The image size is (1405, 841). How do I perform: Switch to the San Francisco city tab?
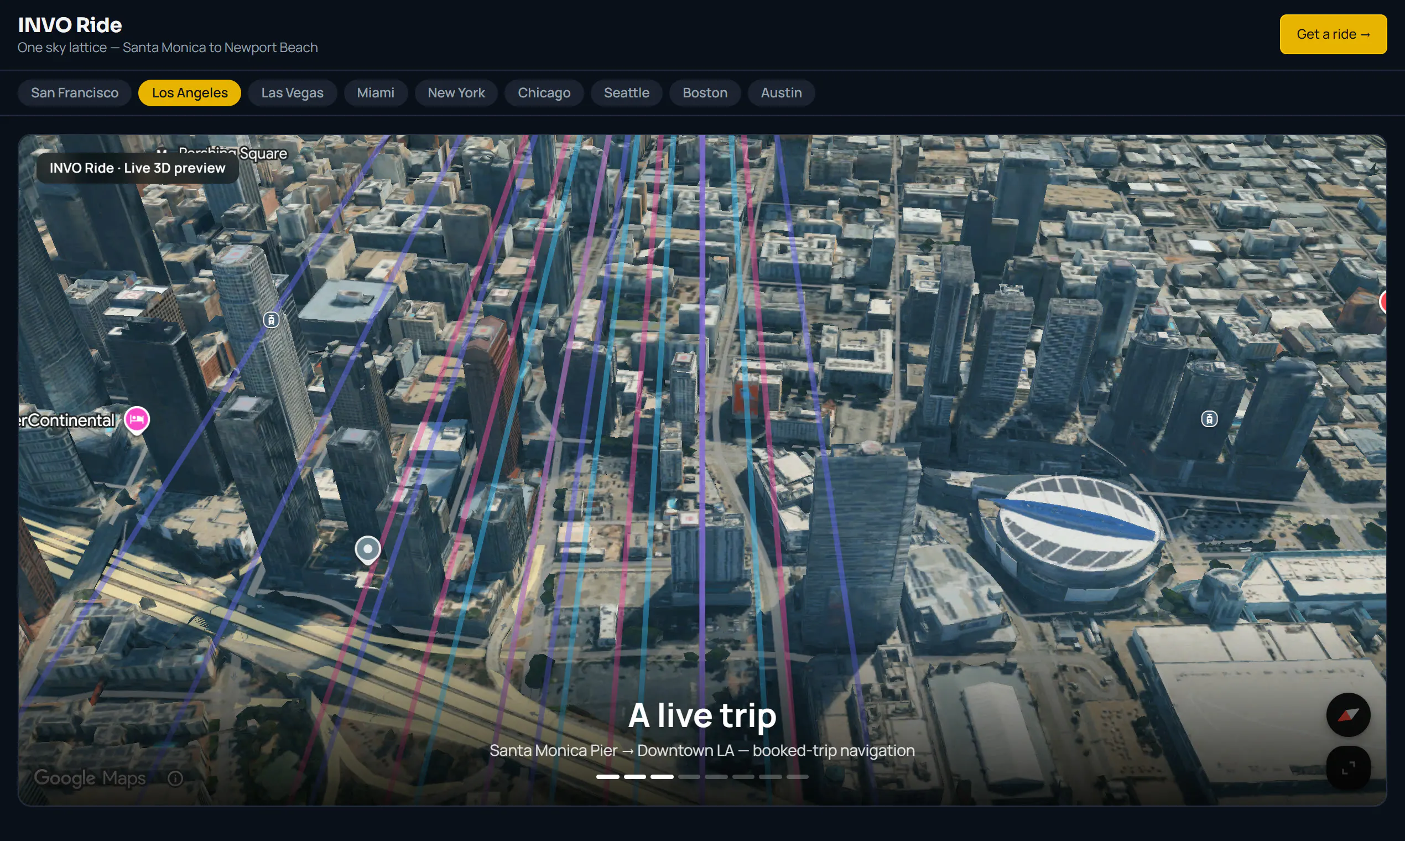point(75,93)
